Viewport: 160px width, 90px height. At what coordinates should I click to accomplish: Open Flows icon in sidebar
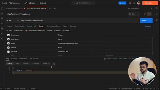click(2, 33)
